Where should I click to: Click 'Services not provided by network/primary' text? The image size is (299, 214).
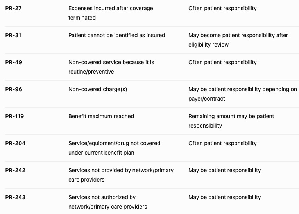[x=121, y=170]
